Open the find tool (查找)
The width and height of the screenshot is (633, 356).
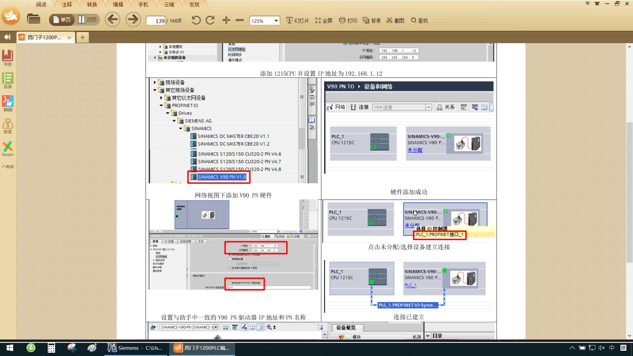pyautogui.click(x=419, y=20)
